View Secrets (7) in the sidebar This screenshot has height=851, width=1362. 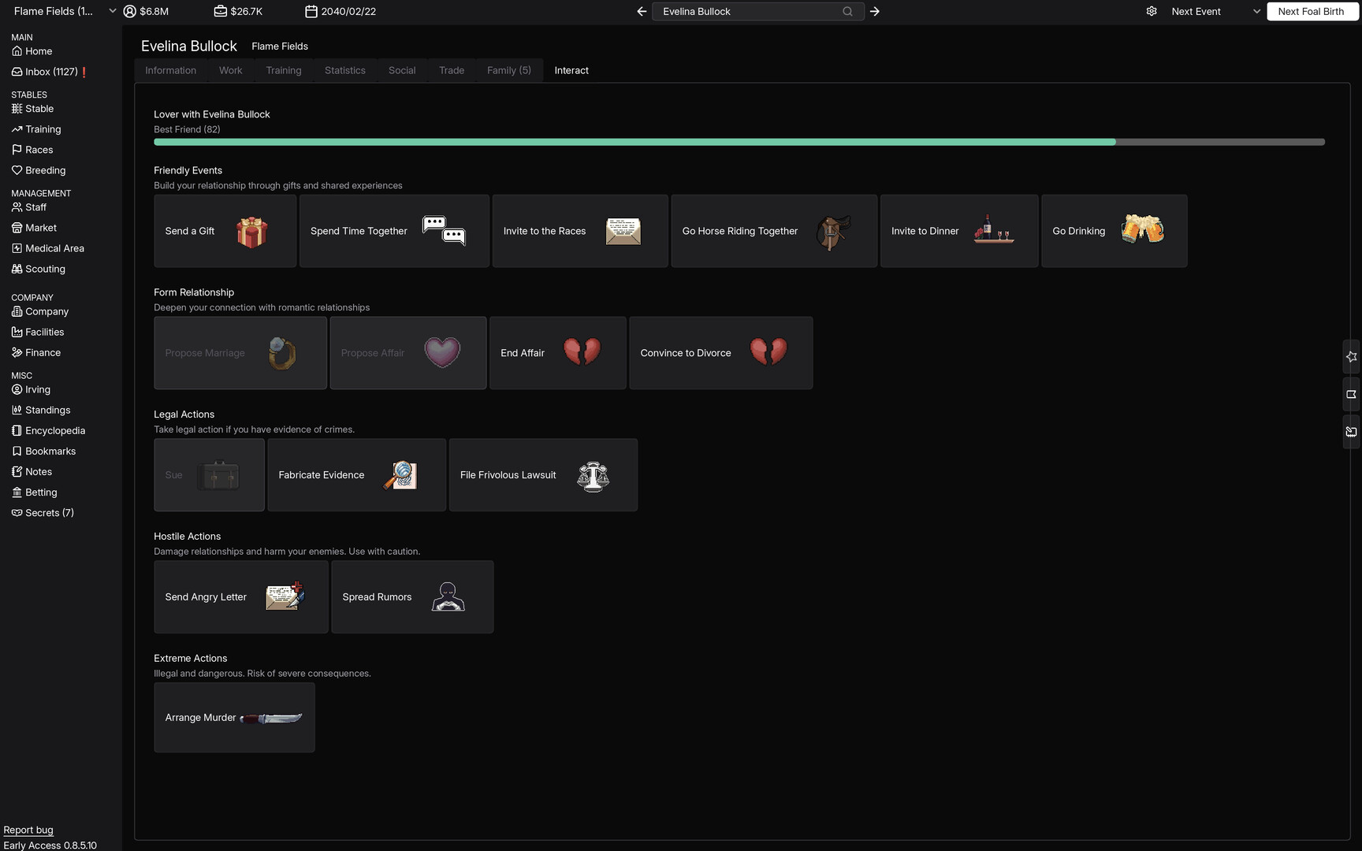click(49, 512)
